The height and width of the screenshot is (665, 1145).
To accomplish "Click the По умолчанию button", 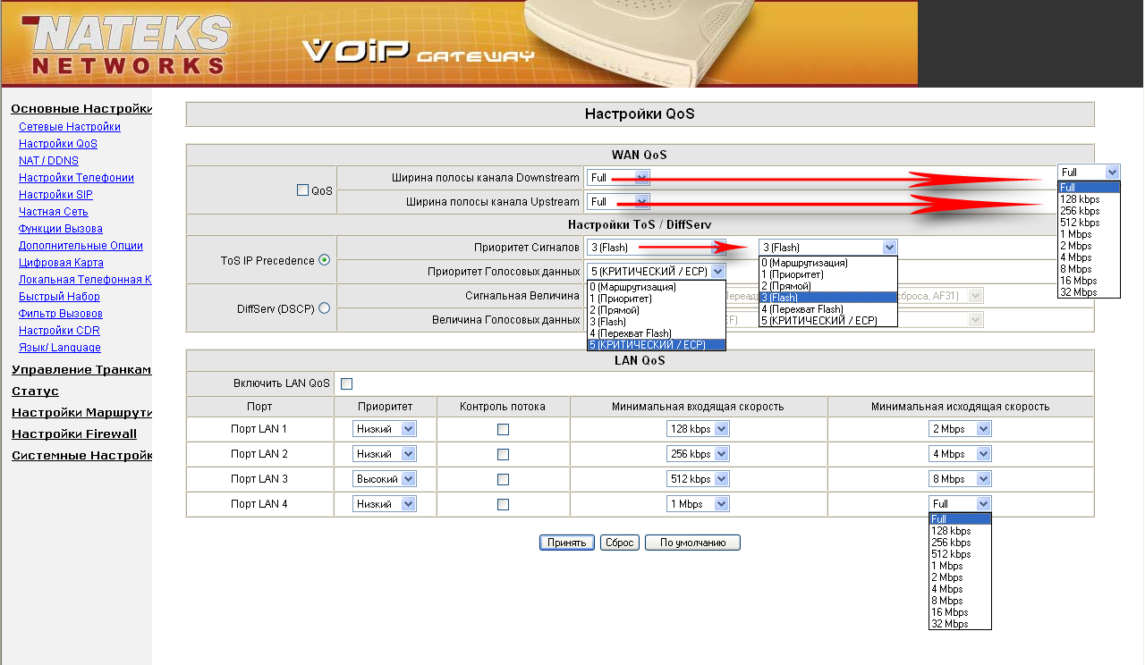I will coord(692,543).
